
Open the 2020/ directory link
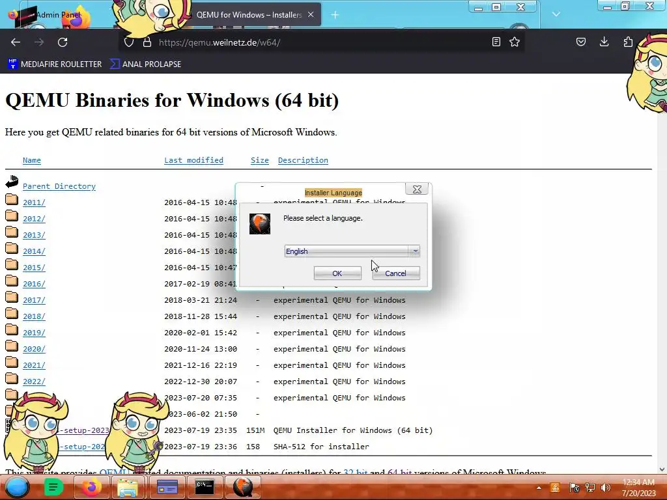coord(34,349)
